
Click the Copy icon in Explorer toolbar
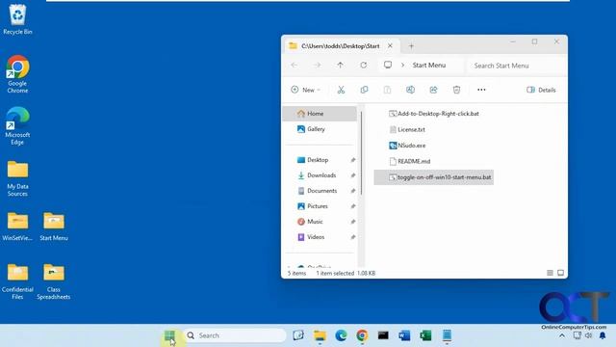pyautogui.click(x=364, y=90)
